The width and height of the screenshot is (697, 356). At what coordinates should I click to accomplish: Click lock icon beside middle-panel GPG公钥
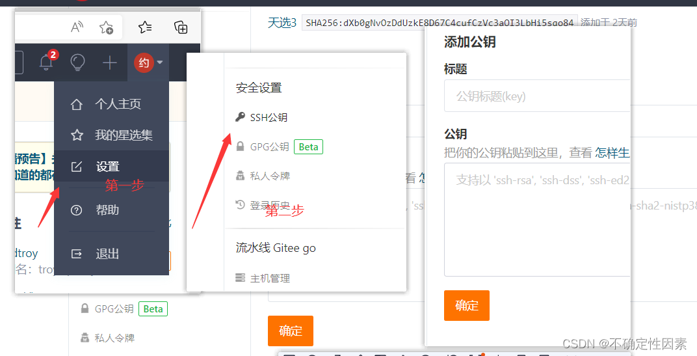pyautogui.click(x=240, y=146)
